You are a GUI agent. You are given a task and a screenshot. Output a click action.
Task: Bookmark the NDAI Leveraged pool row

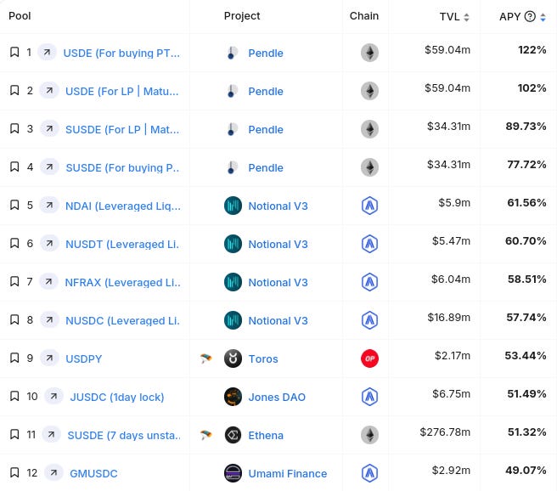14,205
